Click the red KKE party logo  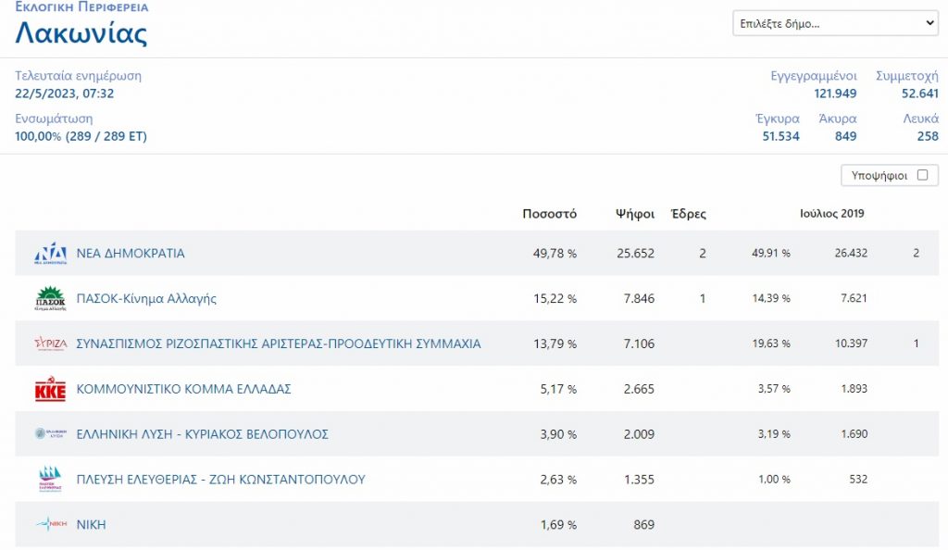[50, 390]
